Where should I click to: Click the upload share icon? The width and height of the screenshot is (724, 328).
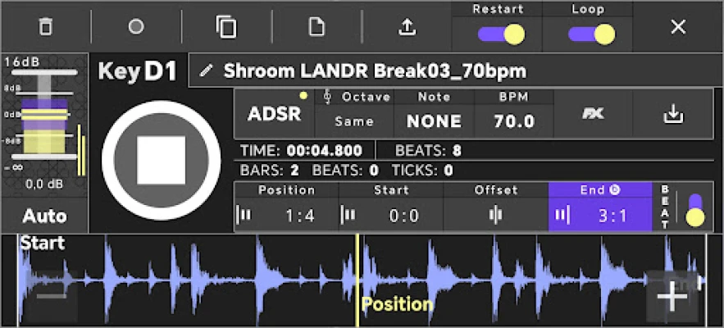[407, 27]
